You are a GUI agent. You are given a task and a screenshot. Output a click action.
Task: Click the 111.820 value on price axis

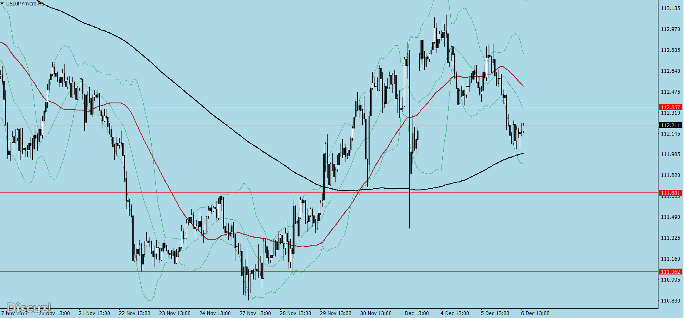tap(670, 175)
